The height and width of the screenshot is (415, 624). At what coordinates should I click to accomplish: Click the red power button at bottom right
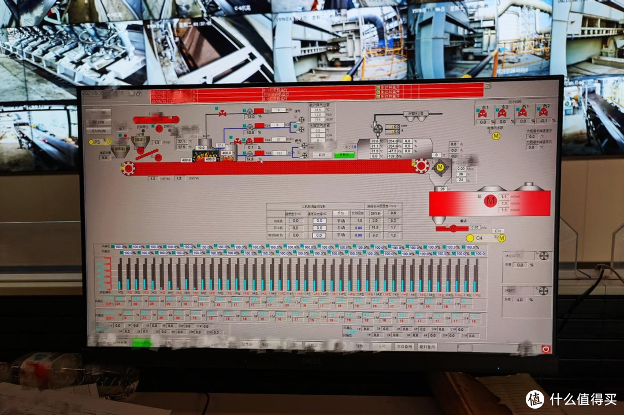point(545,349)
